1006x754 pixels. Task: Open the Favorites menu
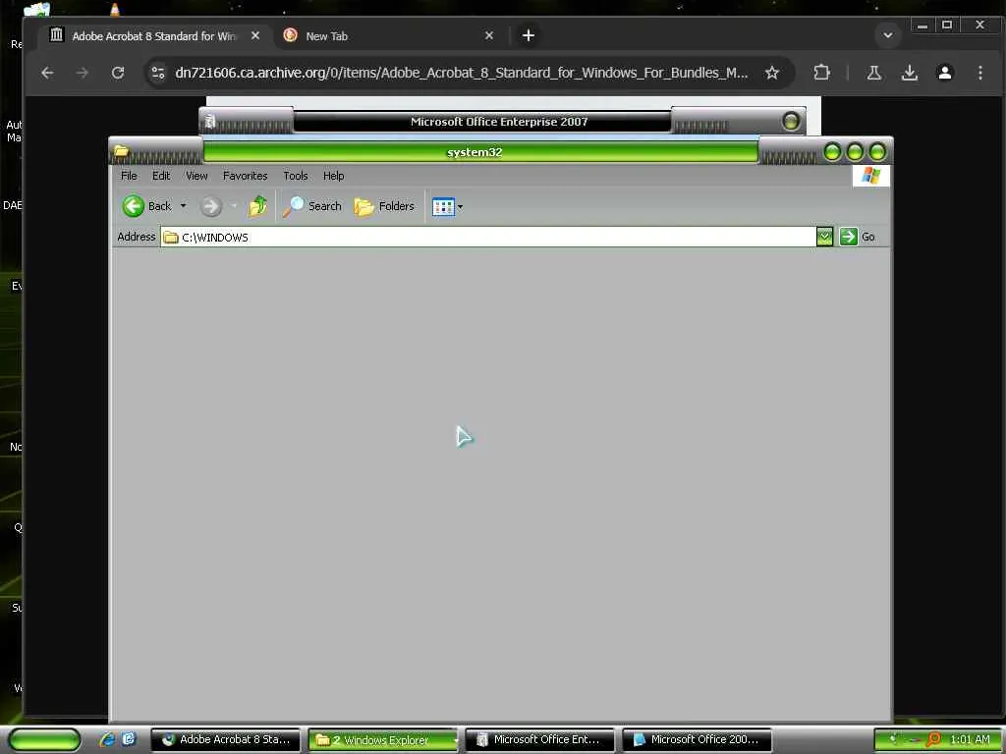coord(245,176)
